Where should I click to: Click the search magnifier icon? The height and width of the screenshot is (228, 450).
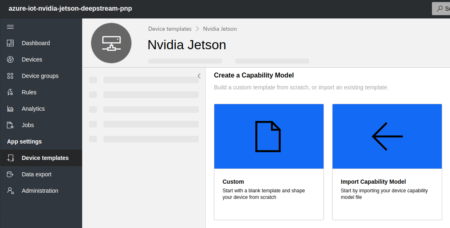pos(440,9)
